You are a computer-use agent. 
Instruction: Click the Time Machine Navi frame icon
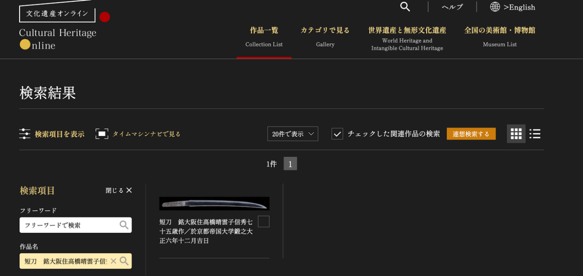(102, 134)
